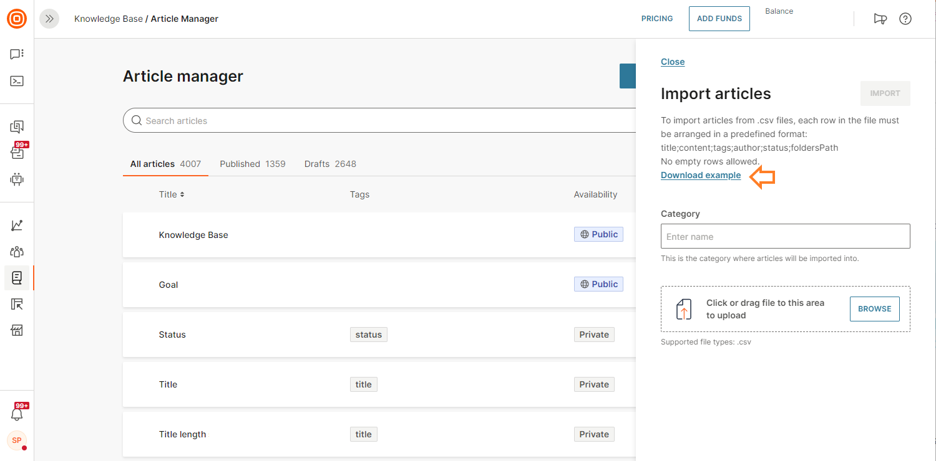
Task: Switch to the Published tab
Action: point(252,164)
